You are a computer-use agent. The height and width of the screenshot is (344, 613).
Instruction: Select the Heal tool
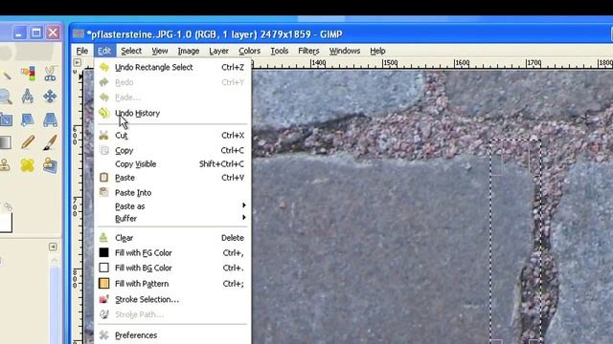point(28,165)
